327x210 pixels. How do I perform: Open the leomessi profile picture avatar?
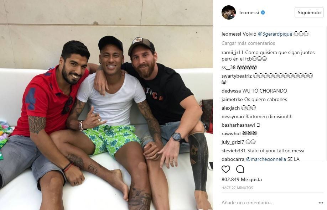pyautogui.click(x=229, y=12)
